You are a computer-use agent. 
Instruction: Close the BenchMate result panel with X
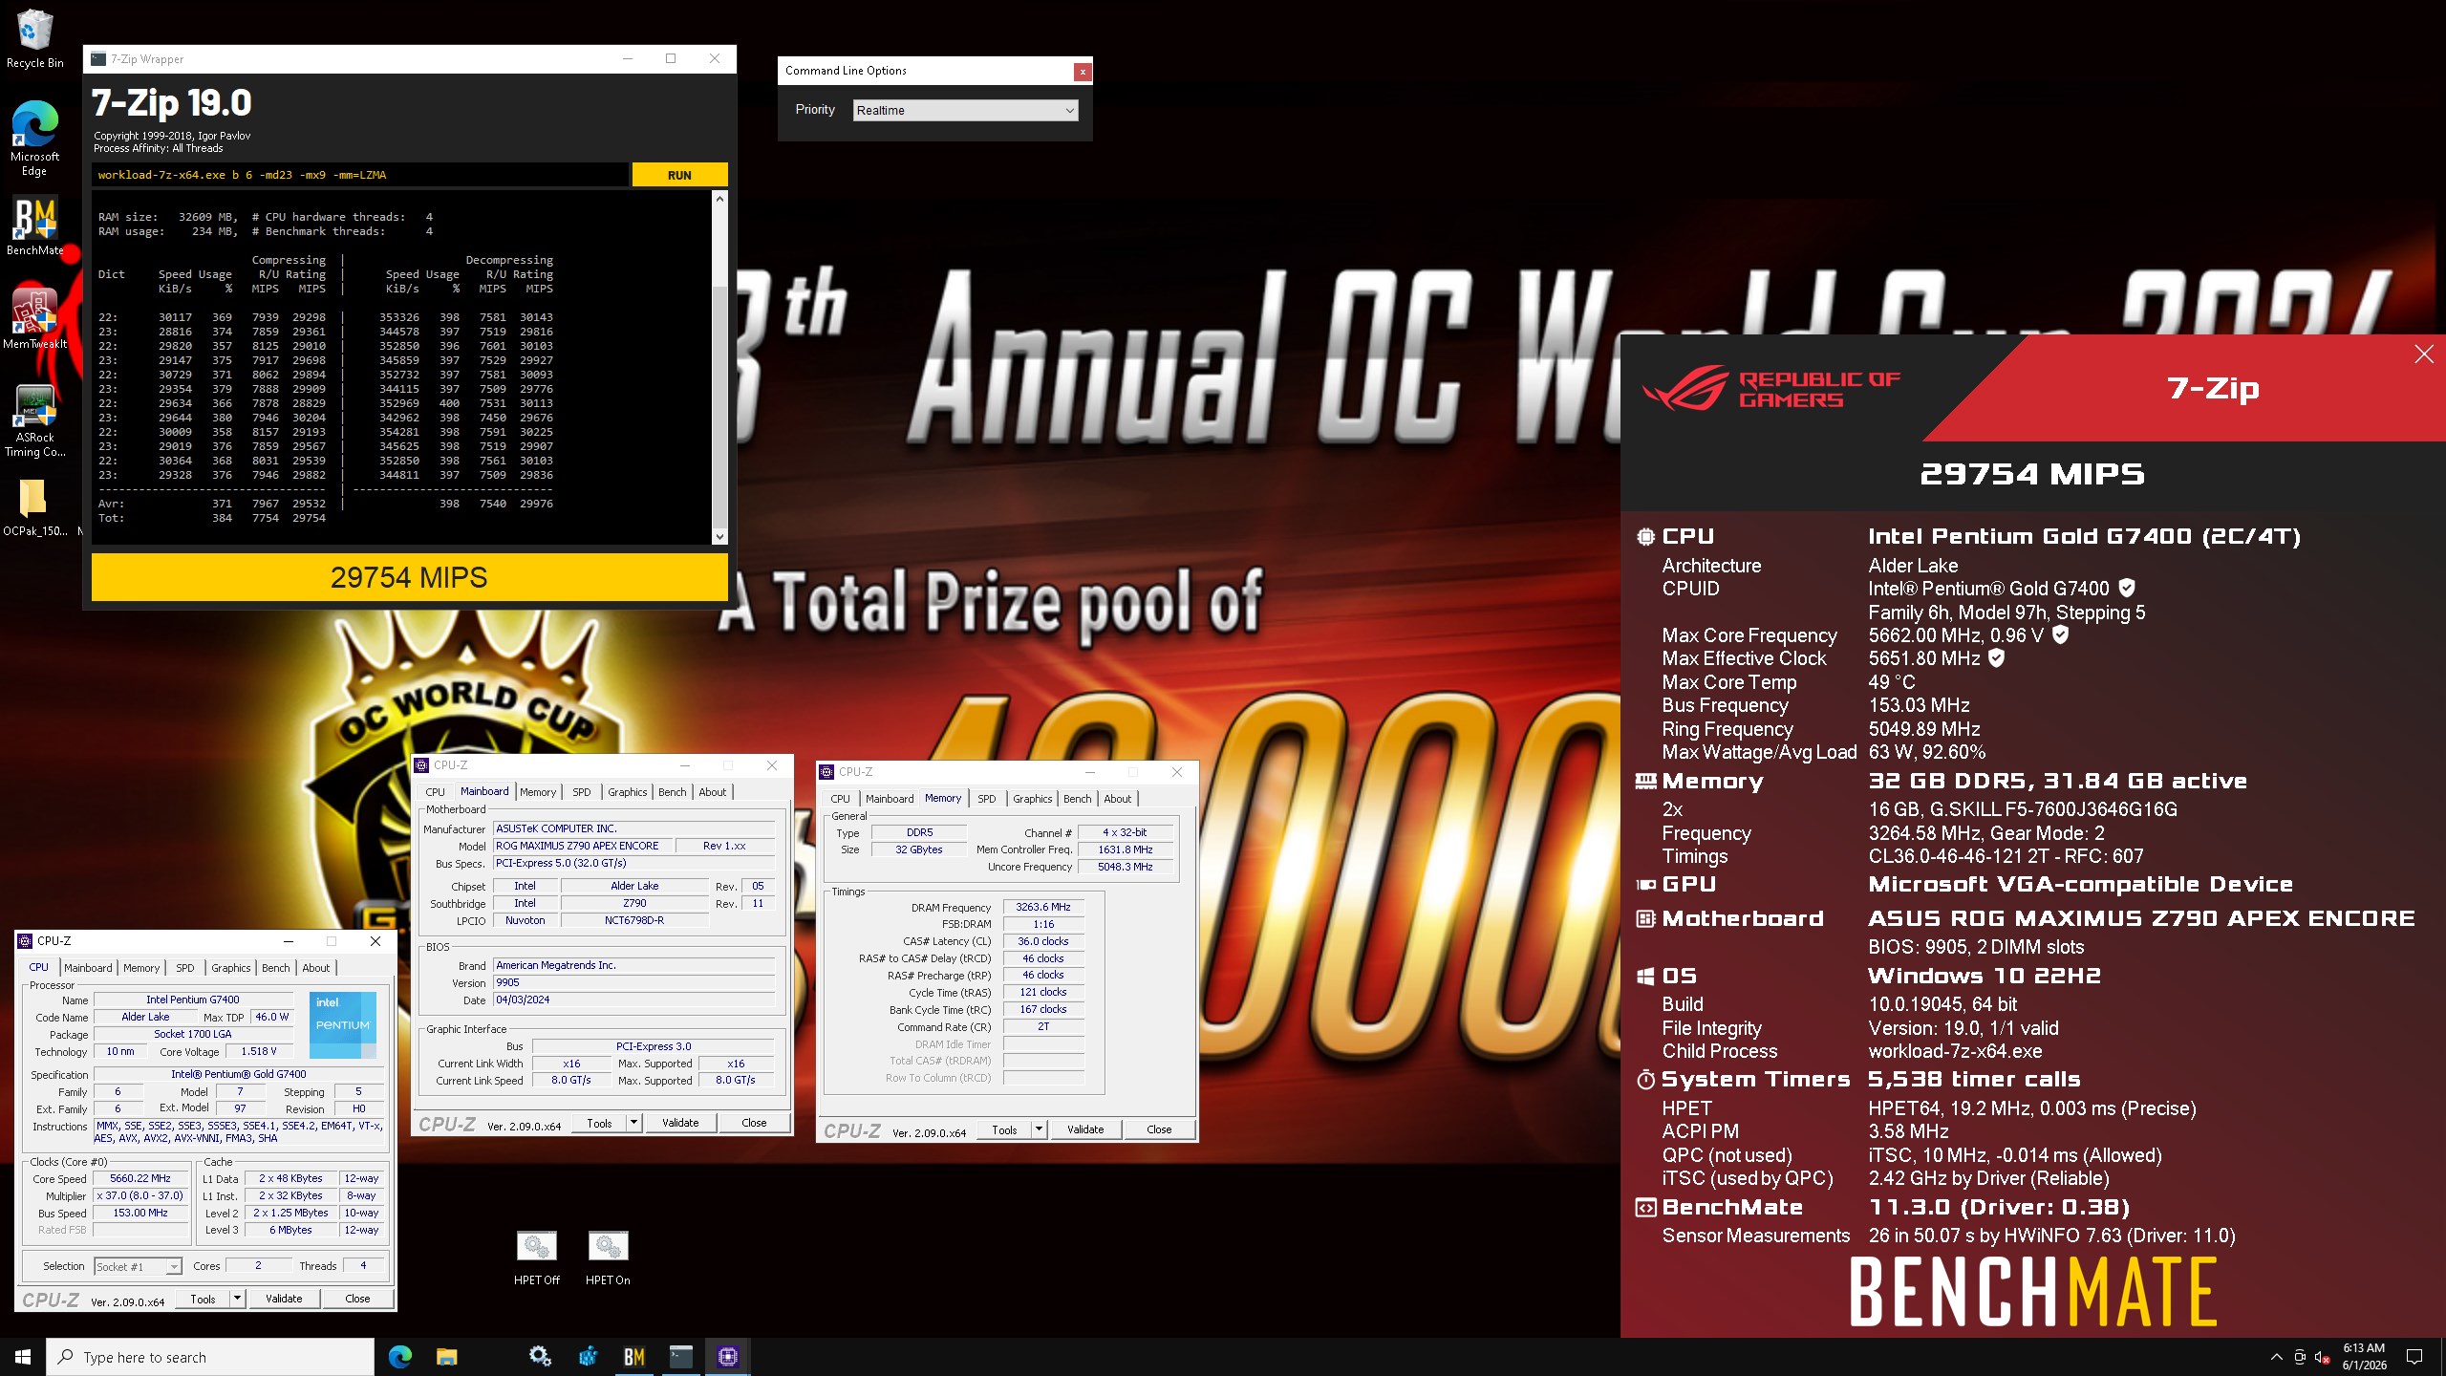(x=2424, y=355)
